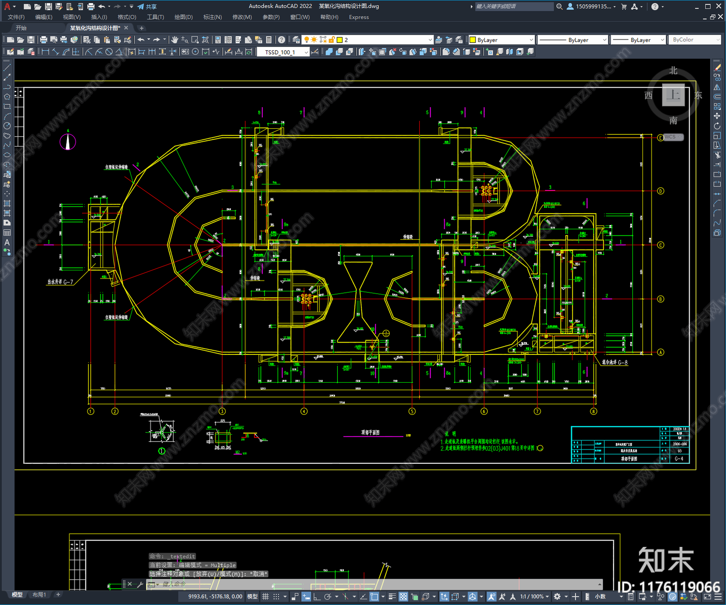This screenshot has width=726, height=605.
Task: Click the Pan hand icon
Action: [175, 40]
